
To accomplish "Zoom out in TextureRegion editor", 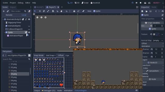I will point(36,60).
